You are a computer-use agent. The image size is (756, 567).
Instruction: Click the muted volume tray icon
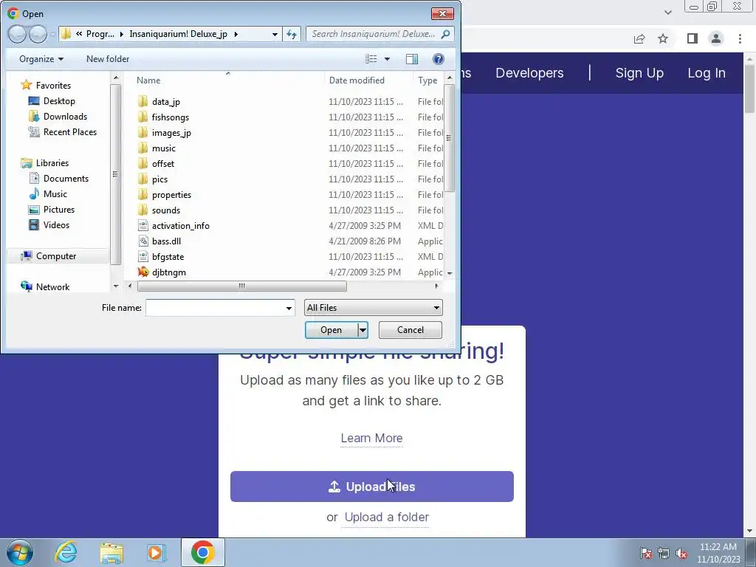(681, 553)
